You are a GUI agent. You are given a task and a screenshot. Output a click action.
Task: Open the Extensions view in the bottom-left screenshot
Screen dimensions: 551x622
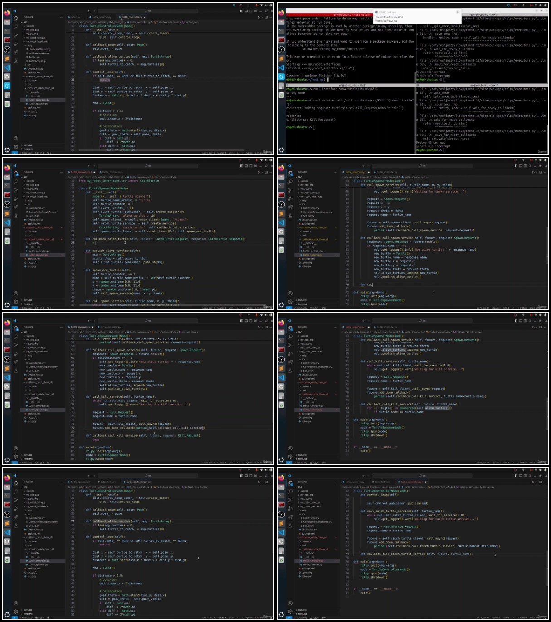point(16,516)
